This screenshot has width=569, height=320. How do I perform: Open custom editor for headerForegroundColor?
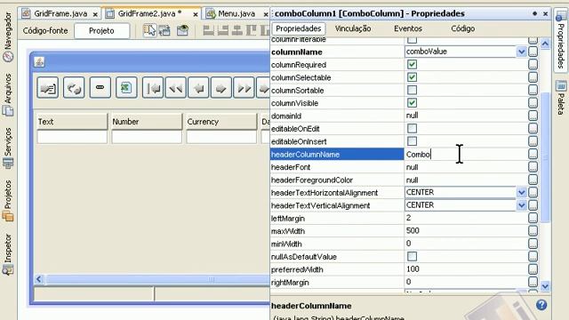coord(533,180)
